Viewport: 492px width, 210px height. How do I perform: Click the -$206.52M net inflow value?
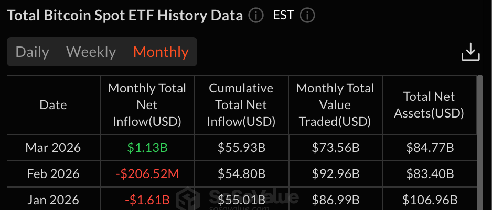point(147,173)
